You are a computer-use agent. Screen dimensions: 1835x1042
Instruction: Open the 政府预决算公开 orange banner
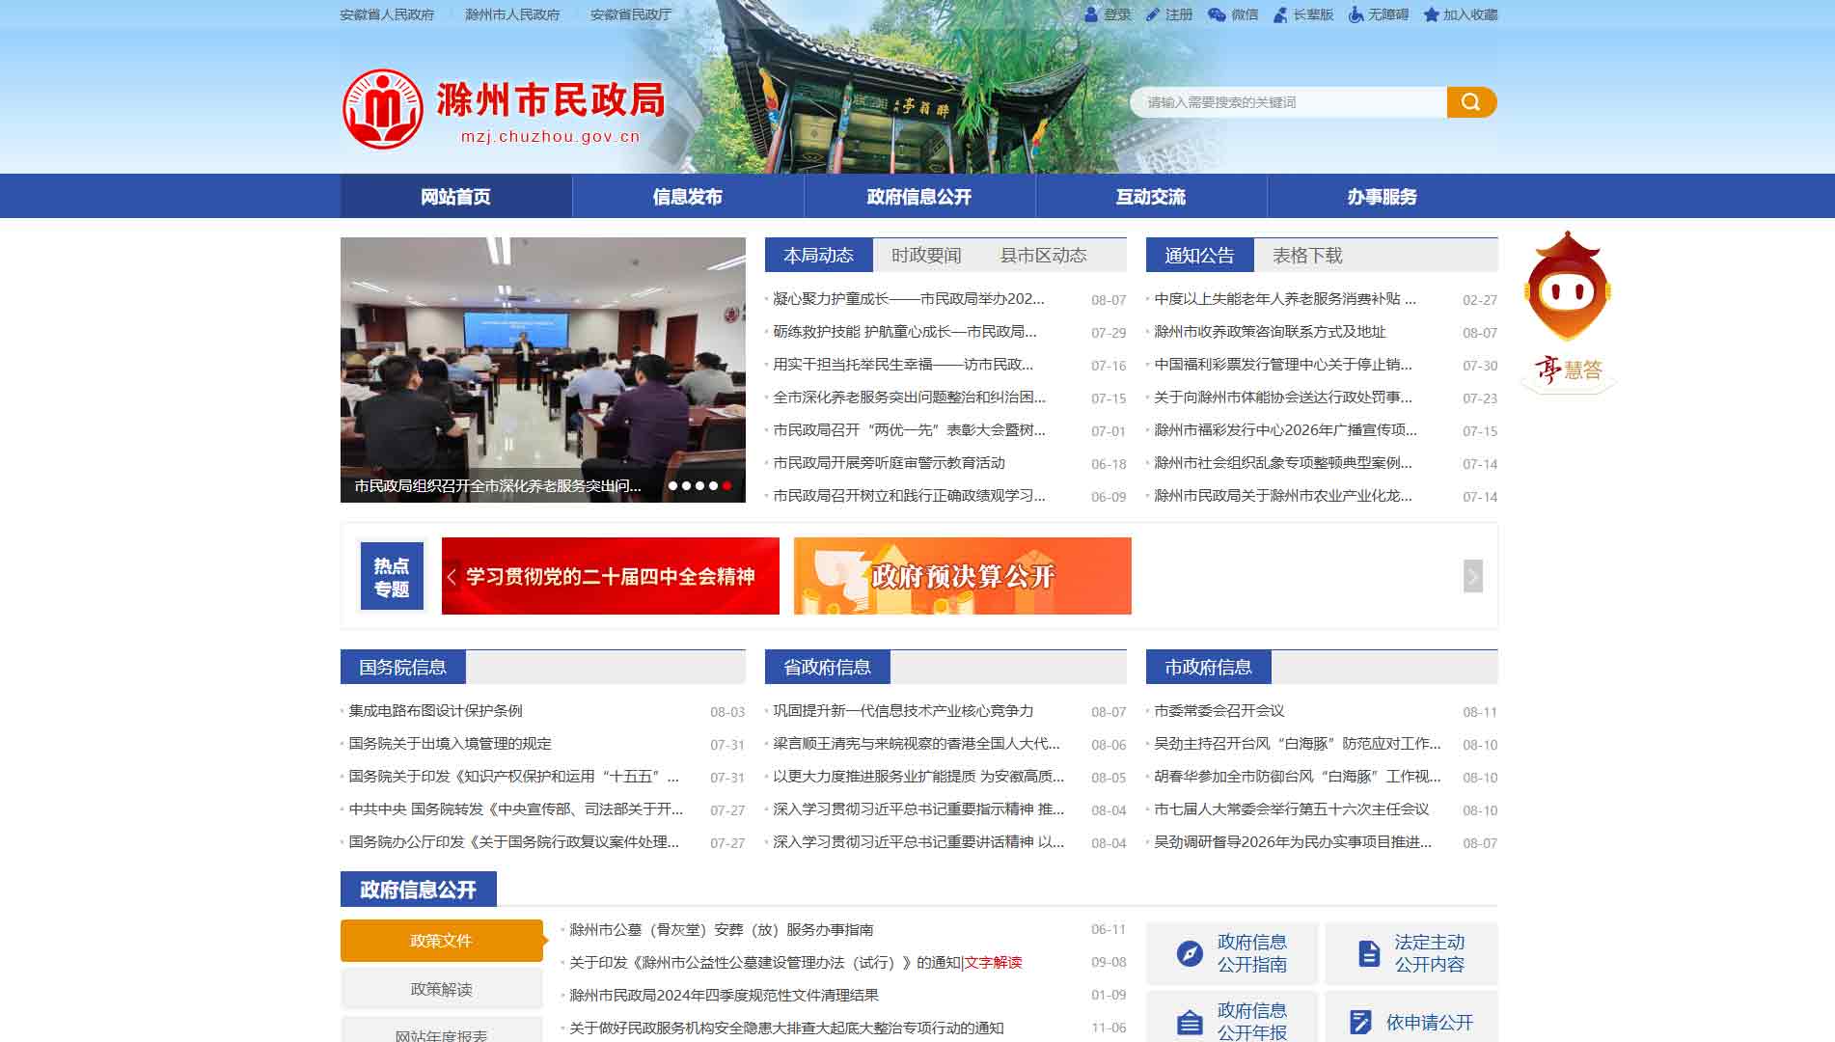tap(963, 576)
